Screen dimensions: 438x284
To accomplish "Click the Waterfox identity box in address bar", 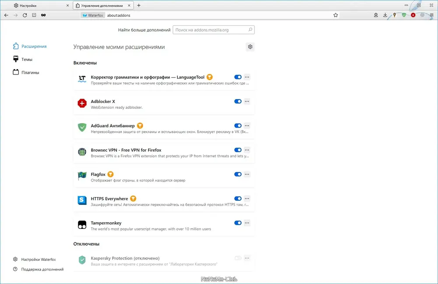I will point(93,15).
